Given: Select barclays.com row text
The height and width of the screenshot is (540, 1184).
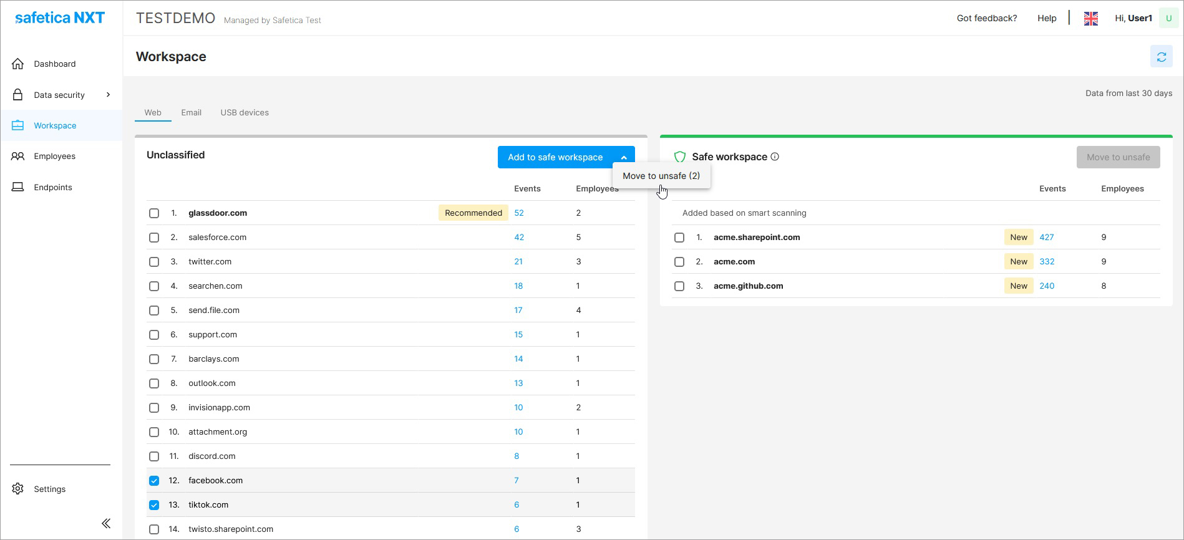Looking at the screenshot, I should point(214,359).
